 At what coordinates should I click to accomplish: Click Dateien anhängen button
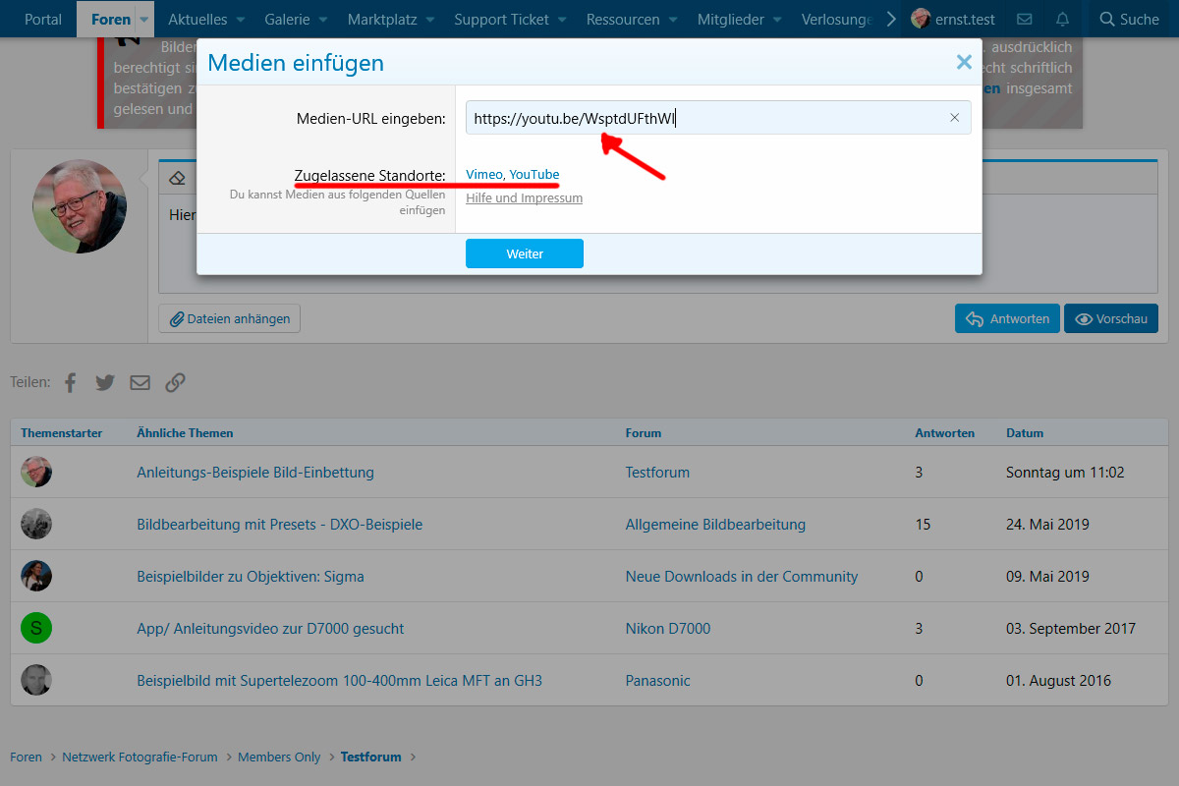(230, 318)
